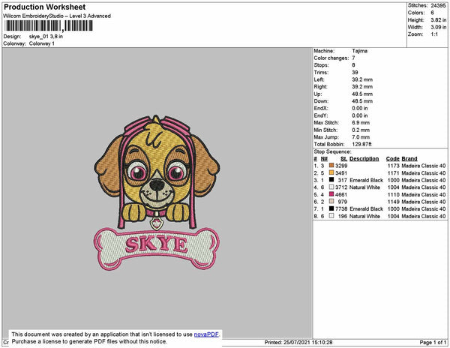Click the pink swatch for stop 5 (4661)
This screenshot has height=348, width=450.
331,194
